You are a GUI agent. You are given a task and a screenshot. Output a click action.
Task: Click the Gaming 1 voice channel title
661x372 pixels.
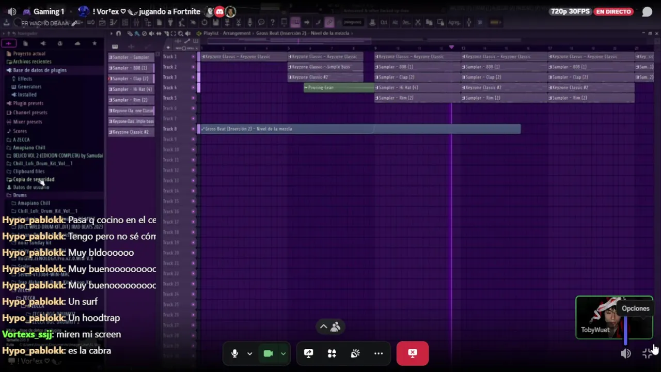click(x=49, y=11)
